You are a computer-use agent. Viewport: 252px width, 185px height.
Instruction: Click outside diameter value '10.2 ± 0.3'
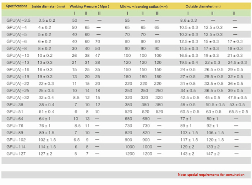(189, 34)
